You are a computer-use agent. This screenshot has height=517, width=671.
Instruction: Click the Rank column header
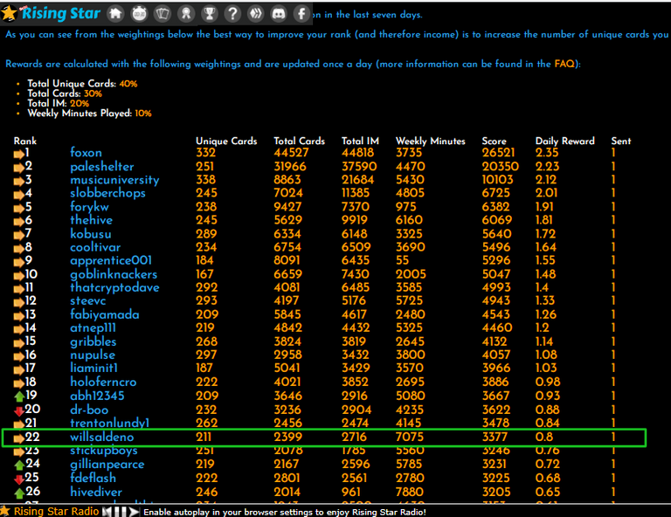(x=24, y=141)
